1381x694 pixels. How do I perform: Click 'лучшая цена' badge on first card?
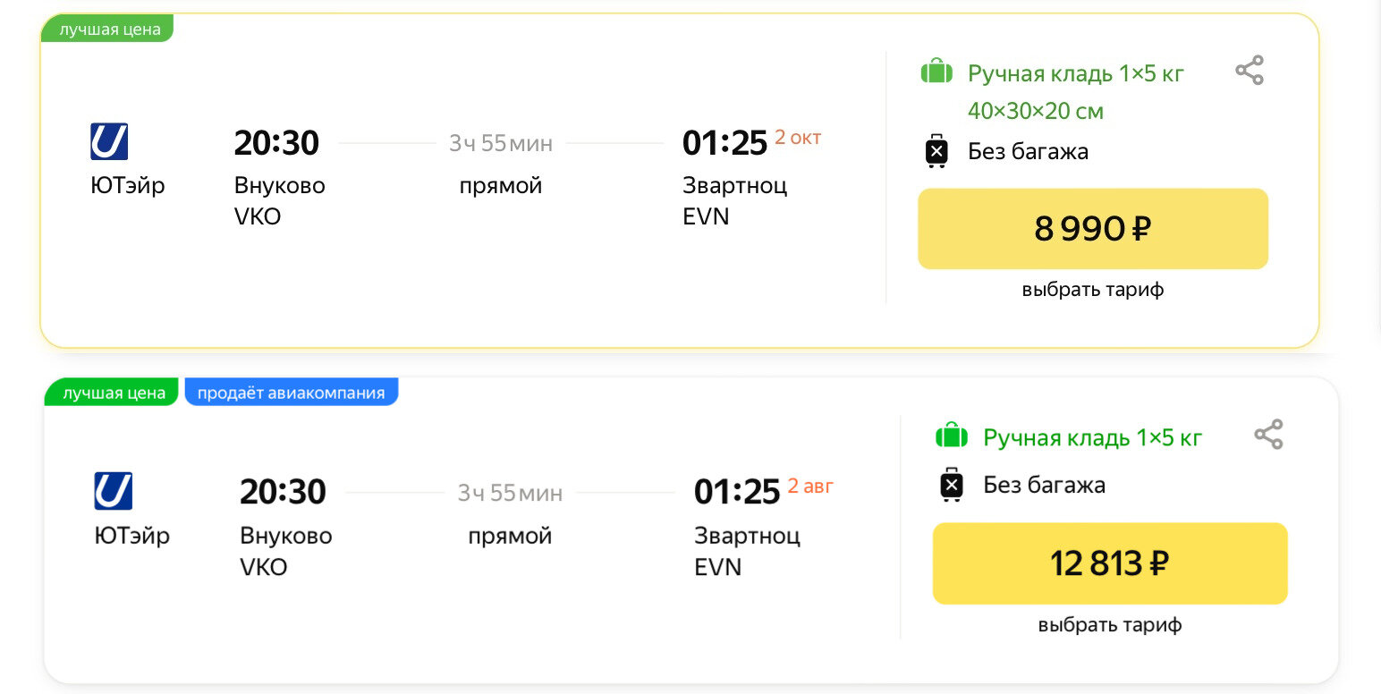(x=109, y=30)
